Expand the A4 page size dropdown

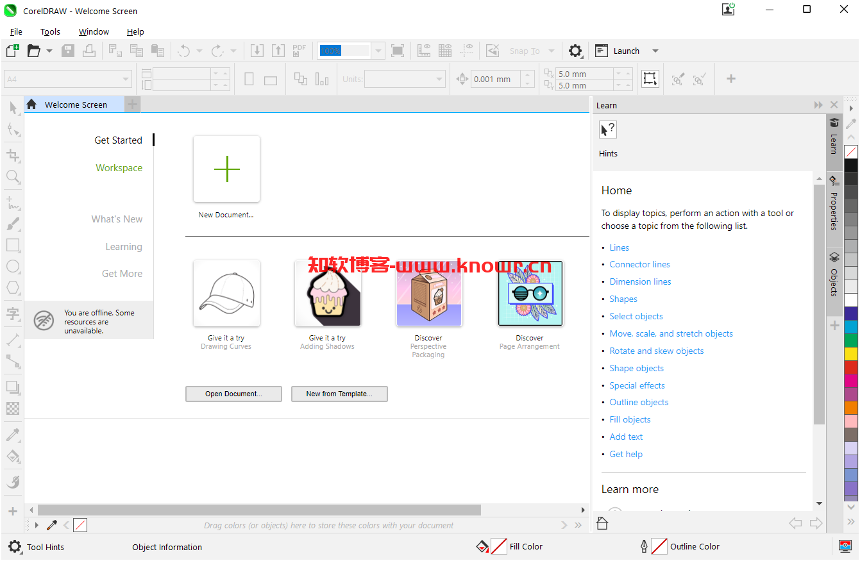(x=126, y=80)
